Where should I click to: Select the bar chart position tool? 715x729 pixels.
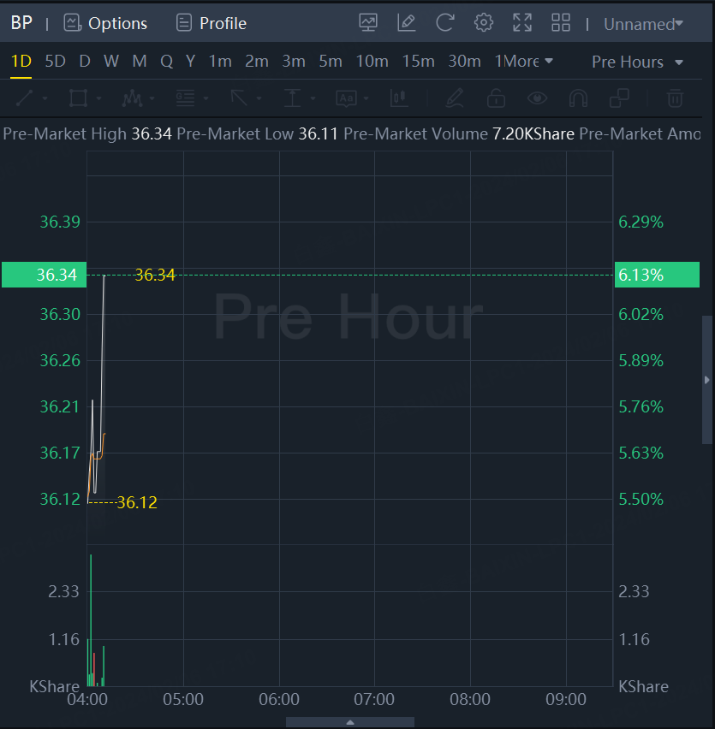(x=400, y=98)
